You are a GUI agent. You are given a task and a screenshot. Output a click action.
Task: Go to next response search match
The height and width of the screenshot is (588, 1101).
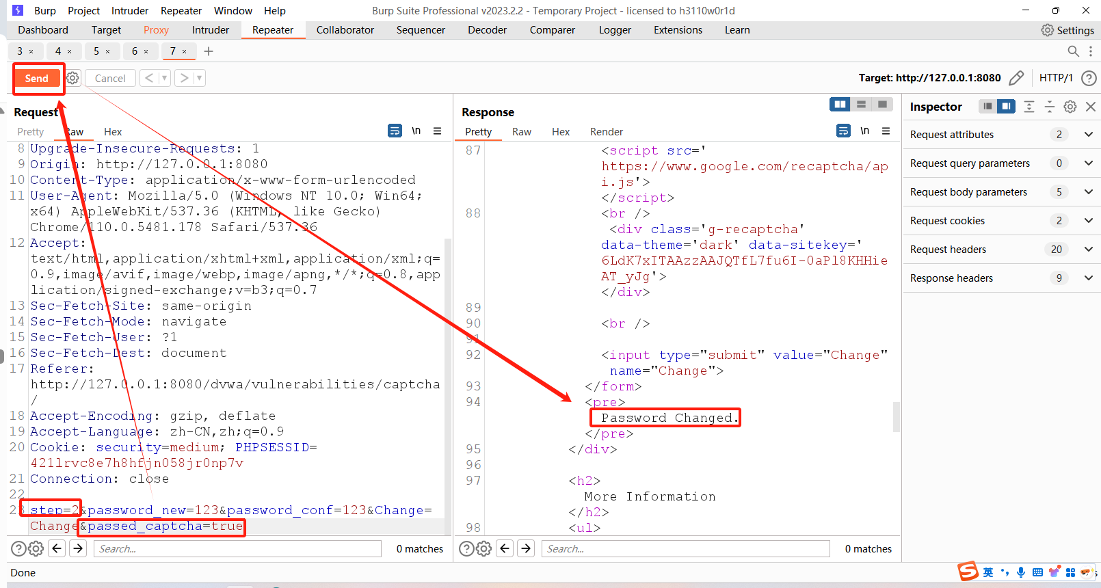coord(526,548)
